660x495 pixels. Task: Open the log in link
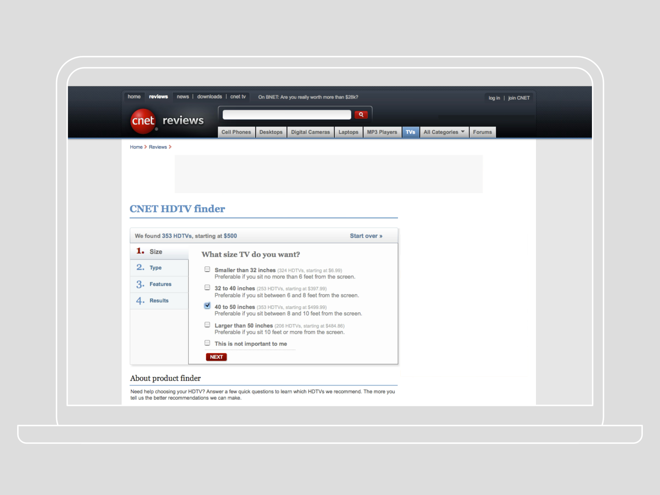point(494,98)
